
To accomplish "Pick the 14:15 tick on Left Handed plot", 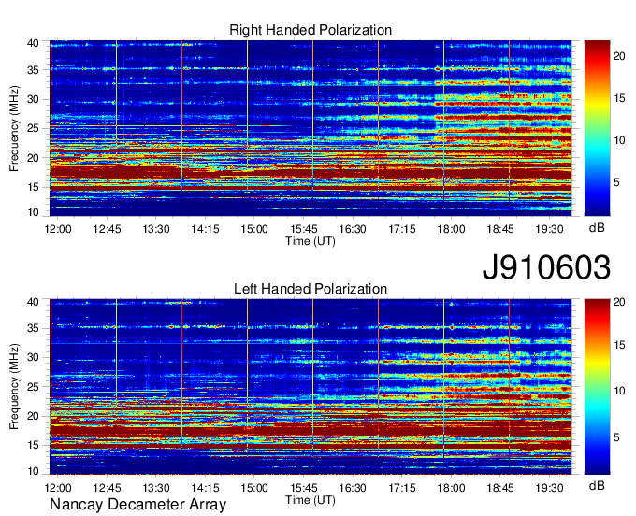I will point(205,488).
